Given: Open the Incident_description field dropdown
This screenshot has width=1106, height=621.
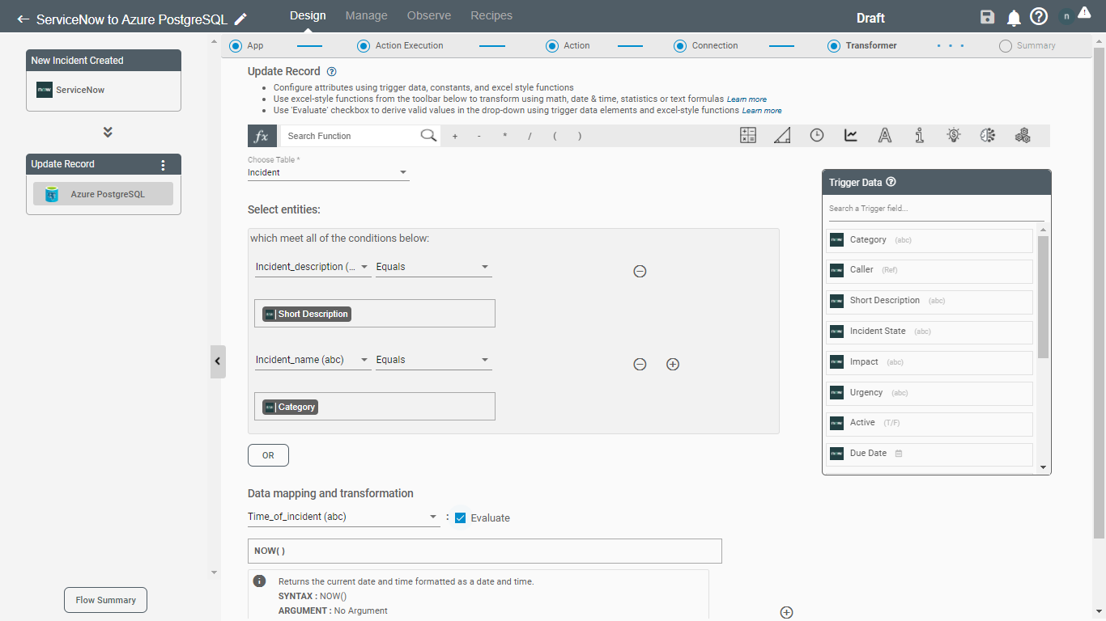Looking at the screenshot, I should tap(313, 267).
